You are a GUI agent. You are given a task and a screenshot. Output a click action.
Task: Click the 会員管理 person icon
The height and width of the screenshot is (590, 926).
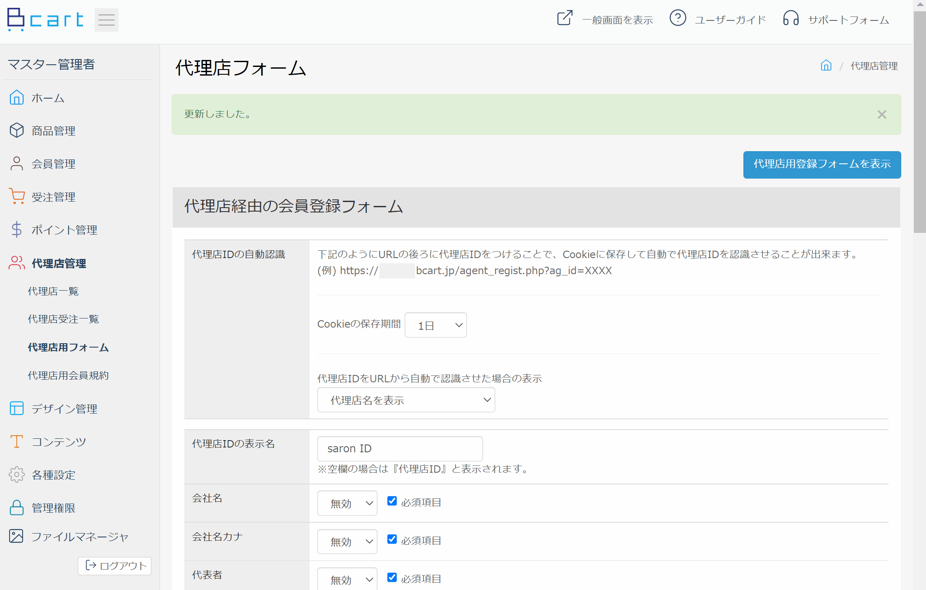coord(17,163)
